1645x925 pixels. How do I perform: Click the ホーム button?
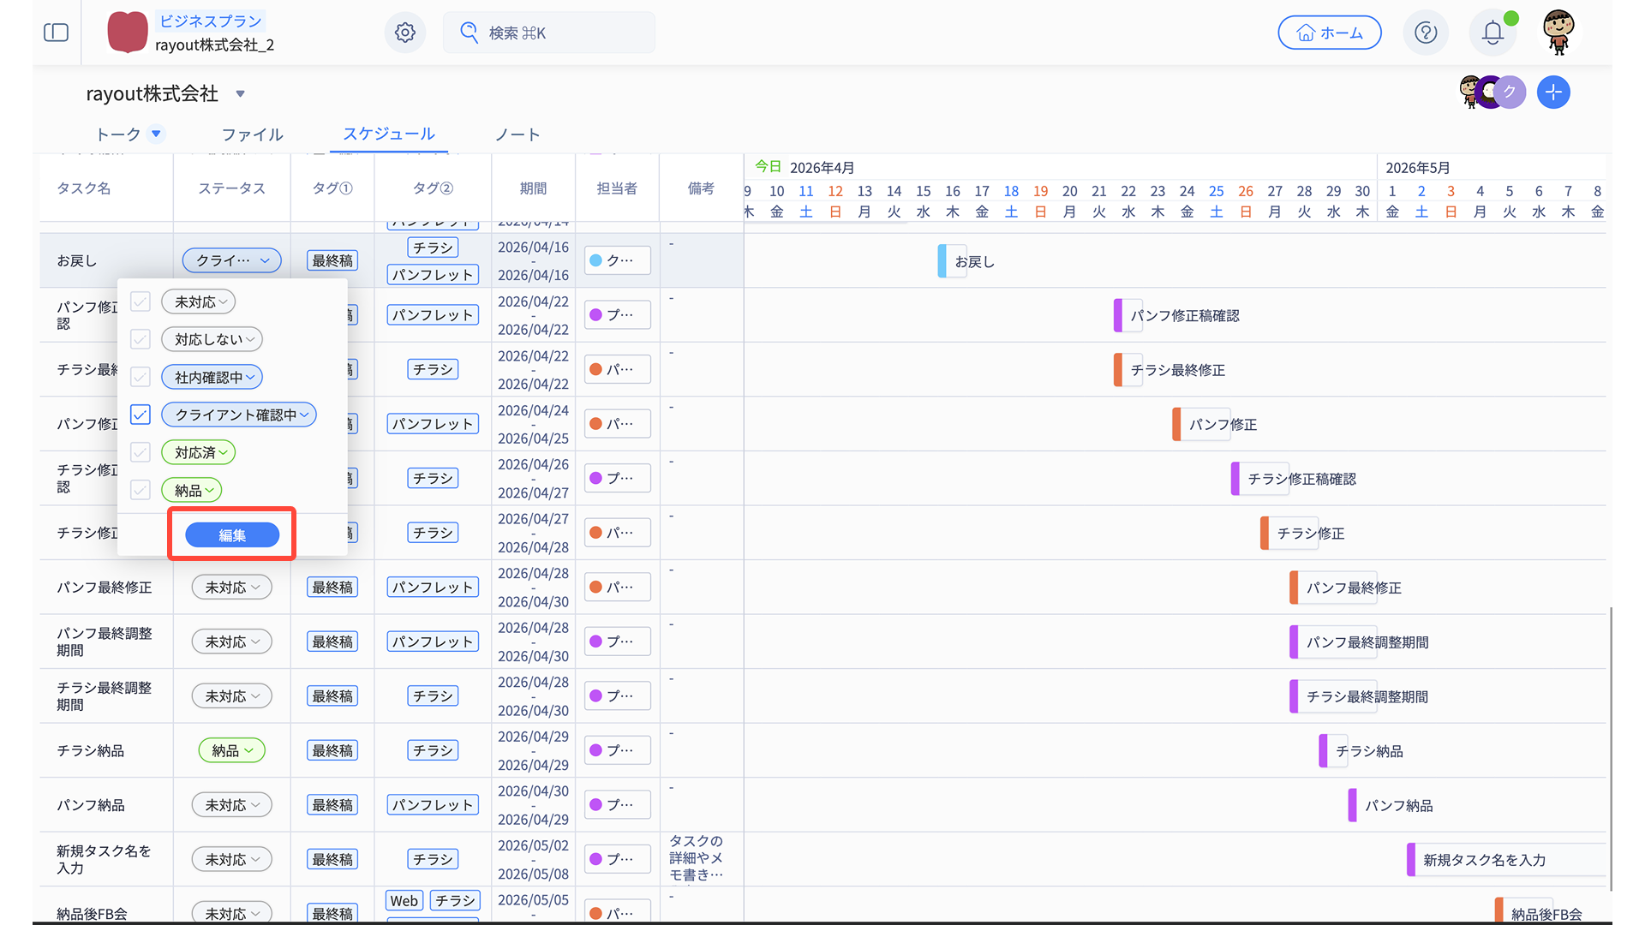pyautogui.click(x=1329, y=33)
